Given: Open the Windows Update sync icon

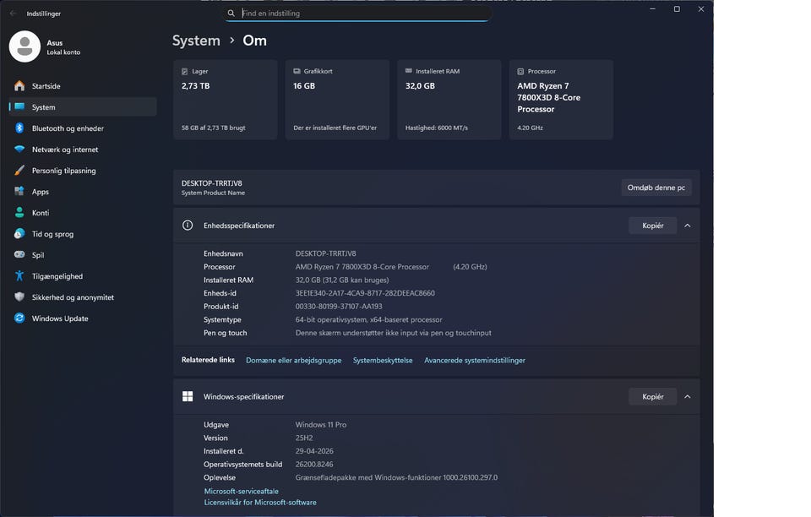Looking at the screenshot, I should pos(19,318).
